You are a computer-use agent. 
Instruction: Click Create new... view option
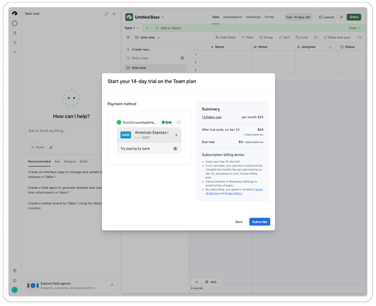coord(139,49)
